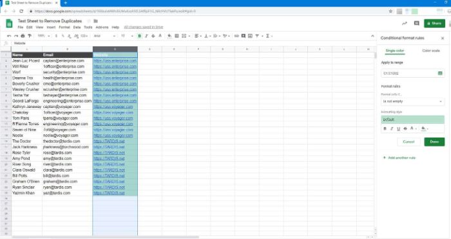The height and width of the screenshot is (239, 451).
Task: Open the borders tool
Action: tap(177, 36)
